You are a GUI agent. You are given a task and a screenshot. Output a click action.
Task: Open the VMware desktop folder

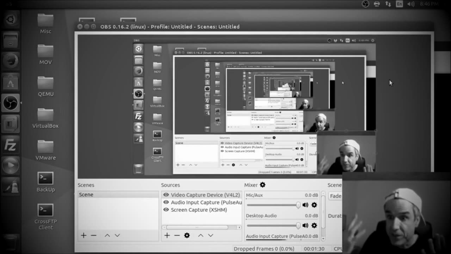coord(45,150)
